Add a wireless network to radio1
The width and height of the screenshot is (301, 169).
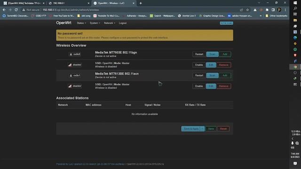coord(225,76)
